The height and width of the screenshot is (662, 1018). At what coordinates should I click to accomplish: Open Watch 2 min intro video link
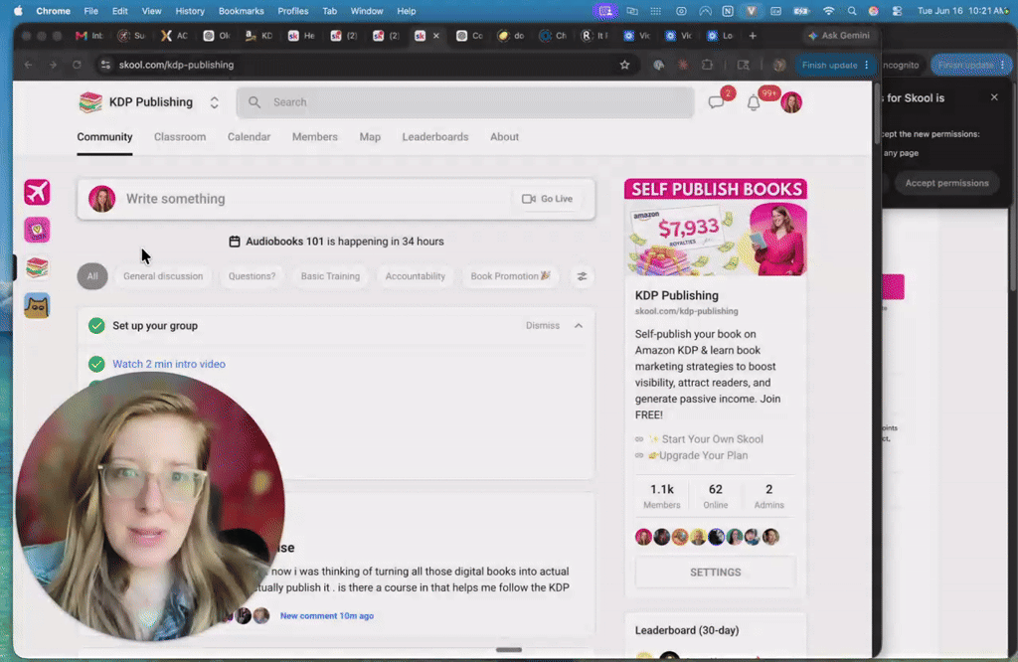point(169,364)
